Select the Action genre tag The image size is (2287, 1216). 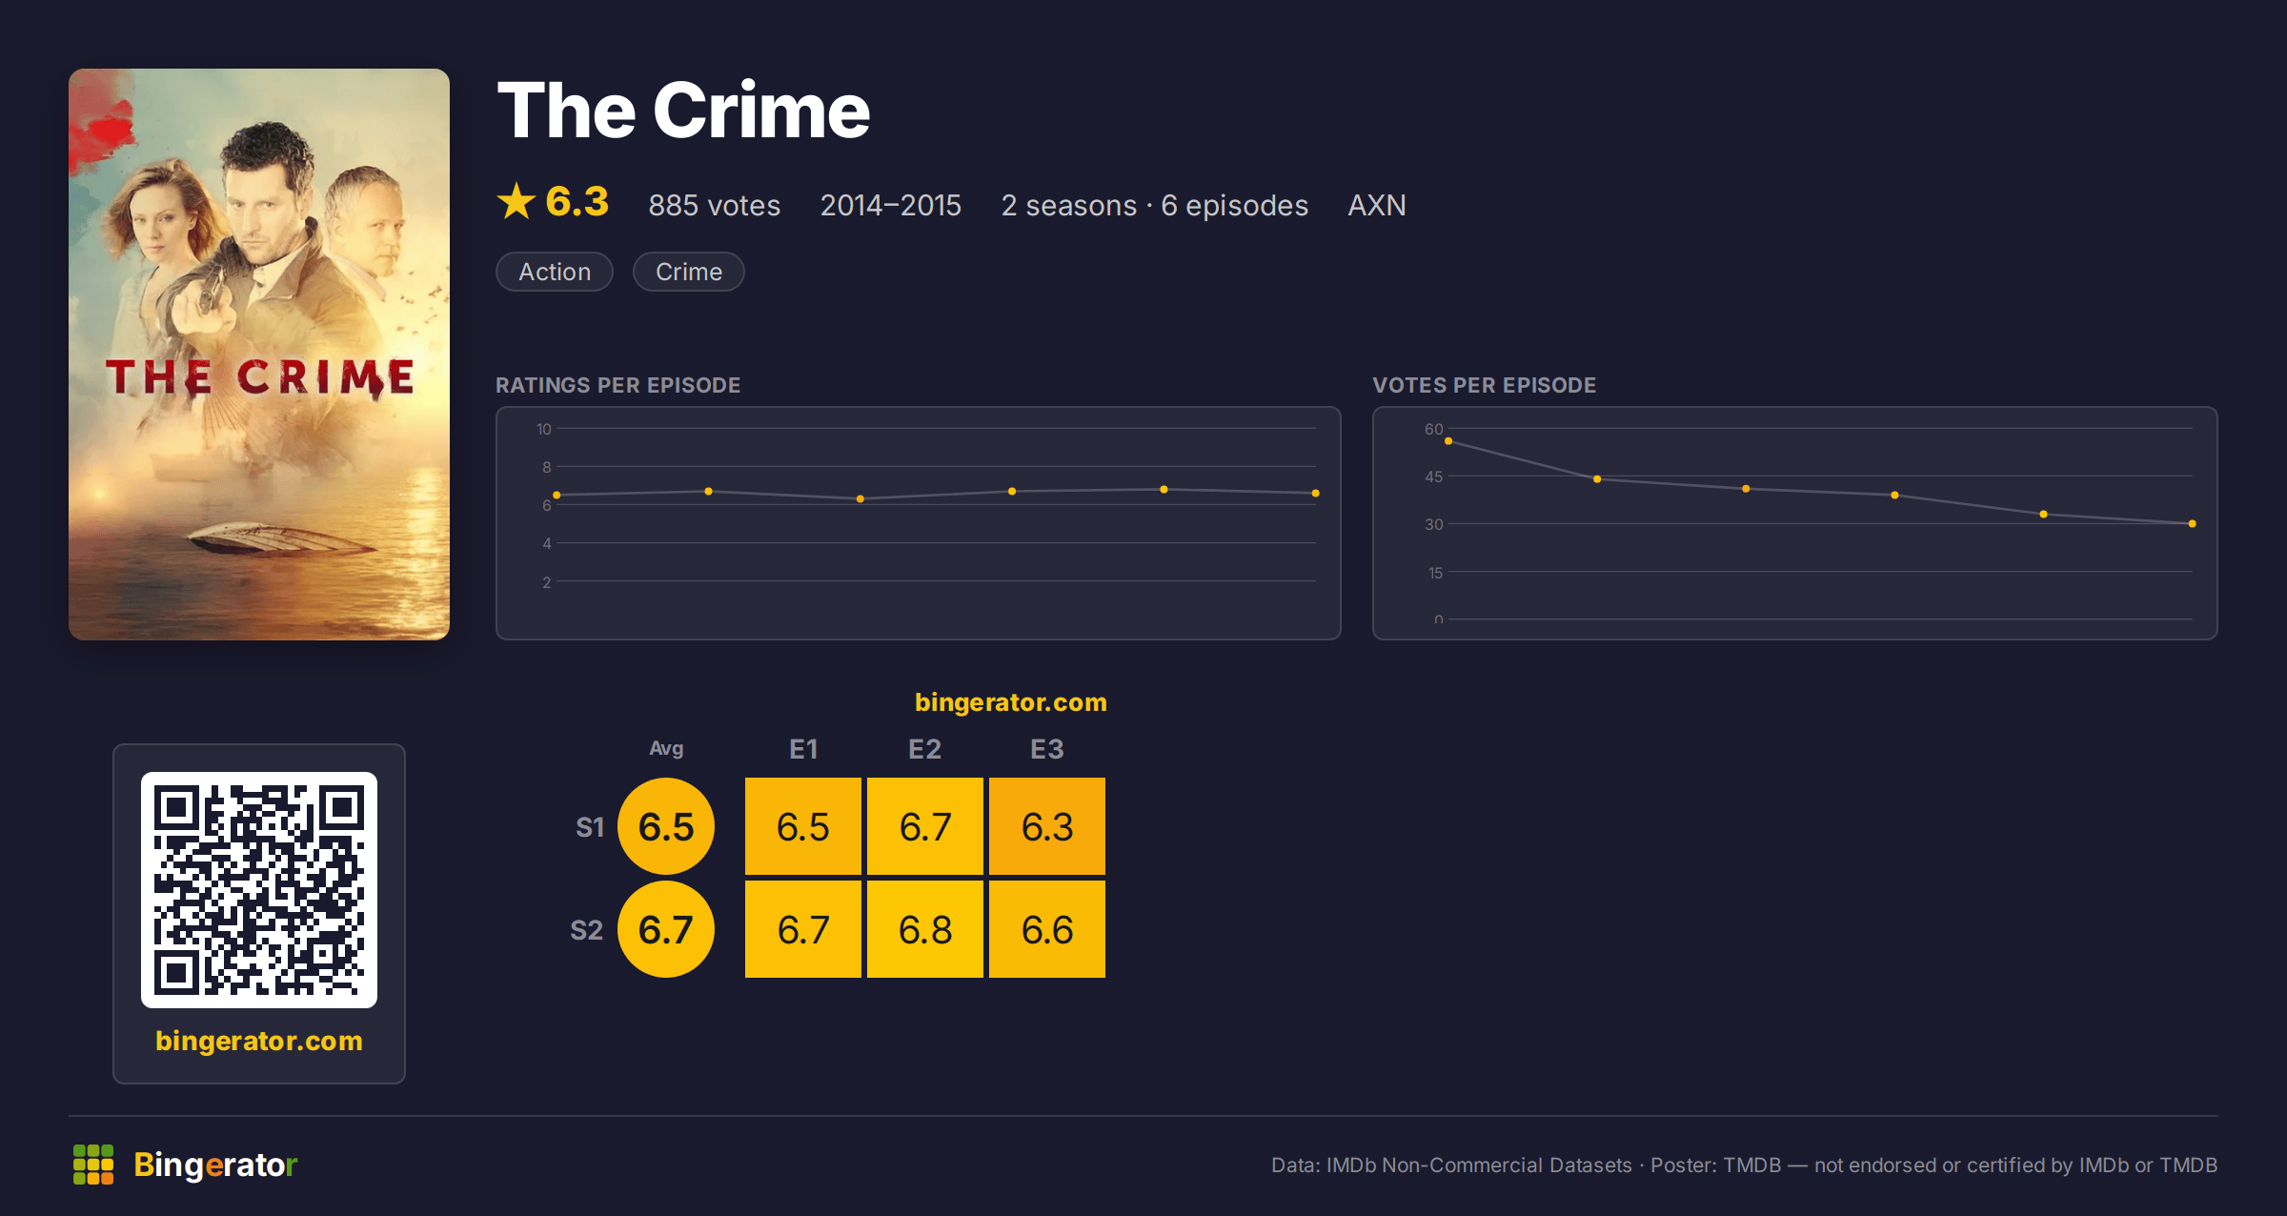pos(555,272)
